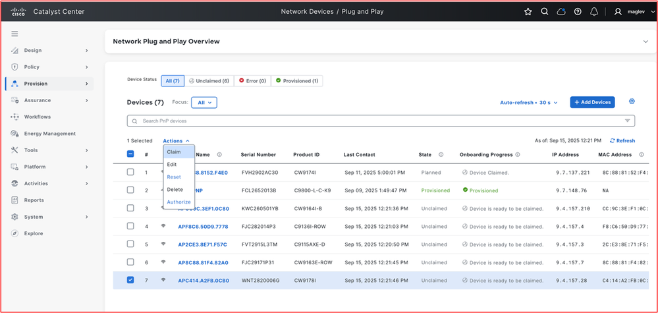Select the Provisioned (1) status tab
The width and height of the screenshot is (658, 313).
(x=297, y=81)
